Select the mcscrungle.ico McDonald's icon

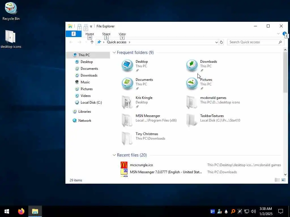(x=124, y=165)
